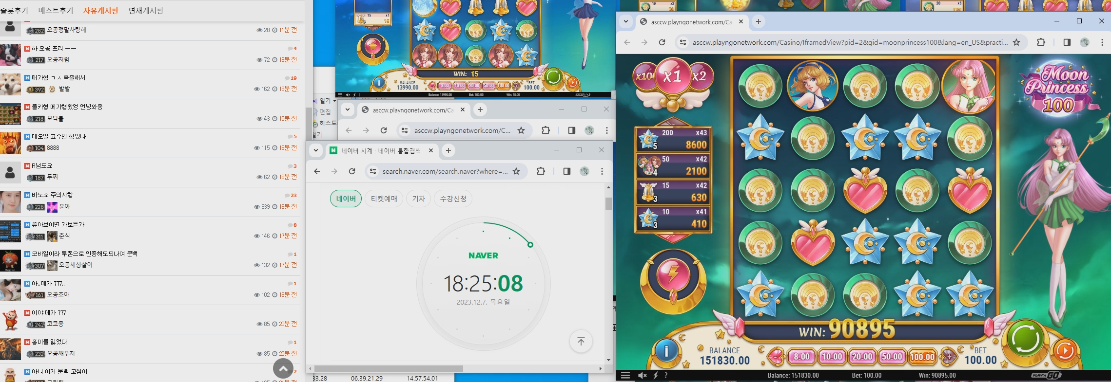
Task: Open the tab search dropdown in the moonprincess100 game window
Action: [x=626, y=21]
